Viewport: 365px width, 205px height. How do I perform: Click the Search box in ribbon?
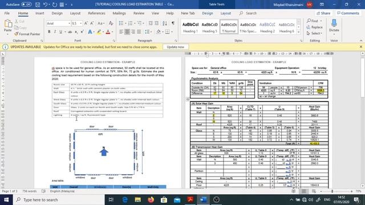tap(251, 13)
